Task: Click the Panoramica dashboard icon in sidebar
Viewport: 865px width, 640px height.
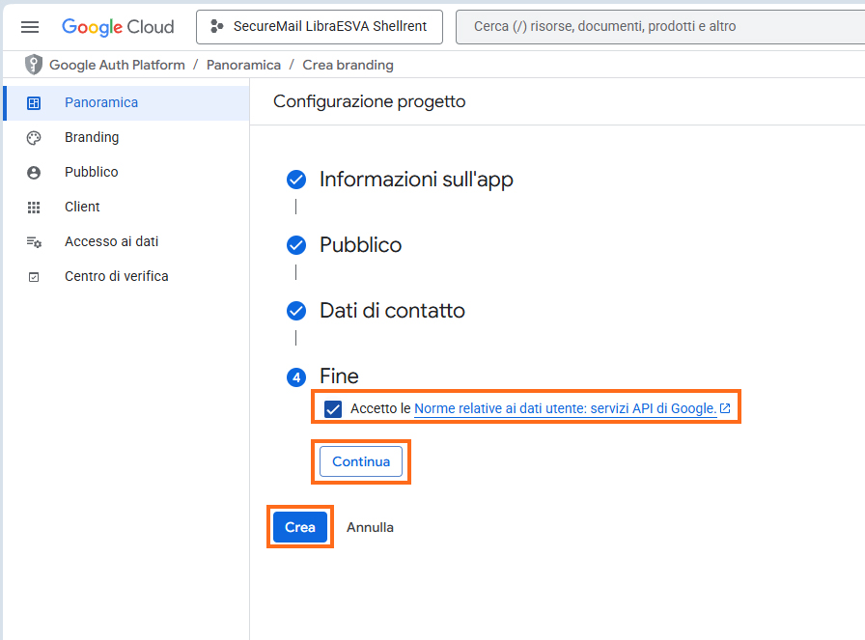Action: pos(34,103)
